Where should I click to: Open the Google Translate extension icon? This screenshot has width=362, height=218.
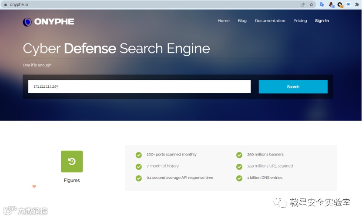pos(322,4)
